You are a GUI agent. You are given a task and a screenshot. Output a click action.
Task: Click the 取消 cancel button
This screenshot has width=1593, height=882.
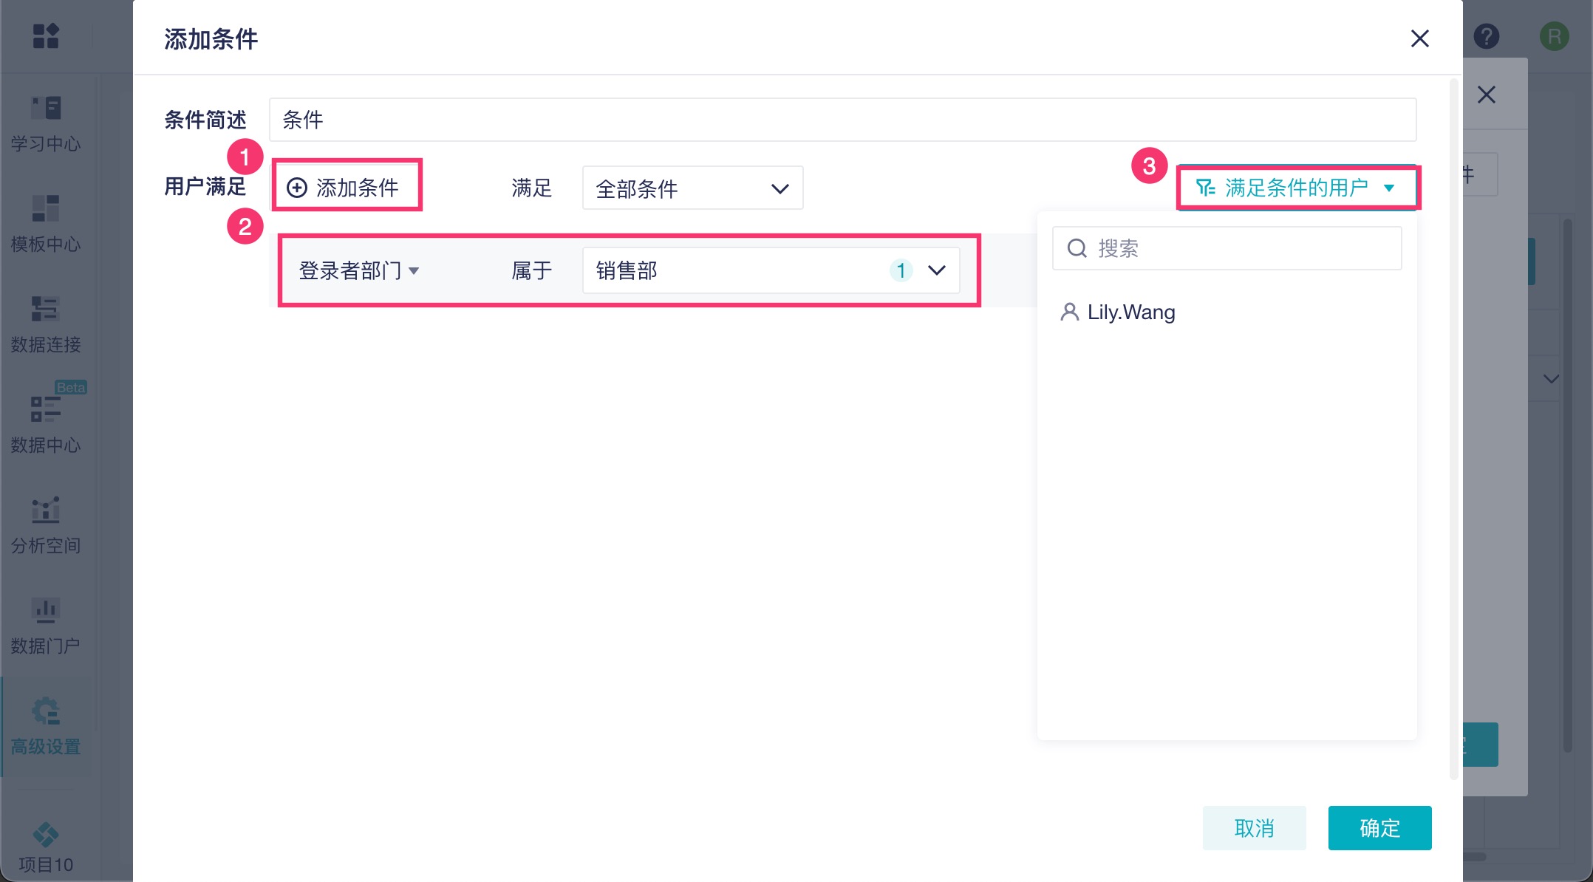(x=1254, y=828)
